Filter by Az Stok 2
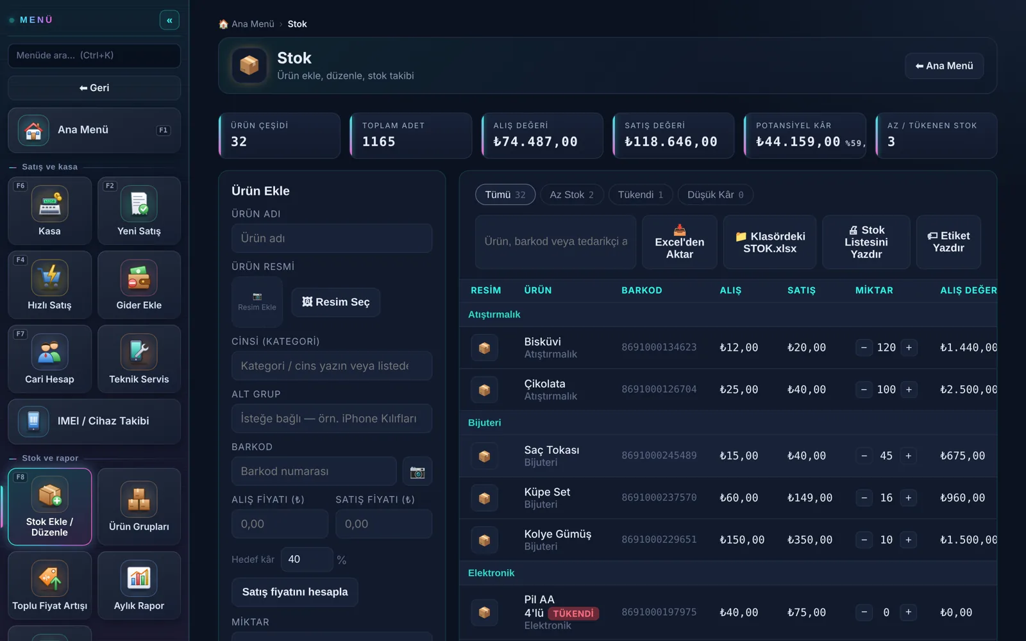 (x=571, y=195)
